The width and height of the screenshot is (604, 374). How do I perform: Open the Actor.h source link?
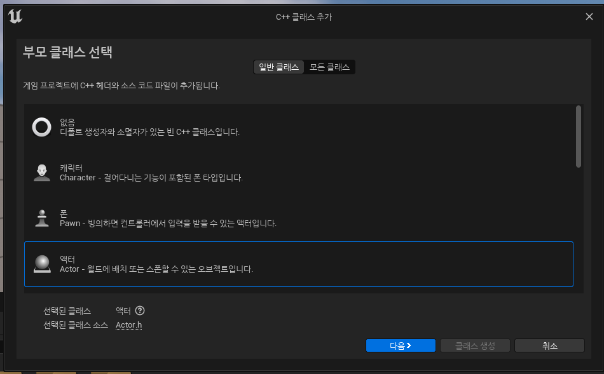[128, 324]
